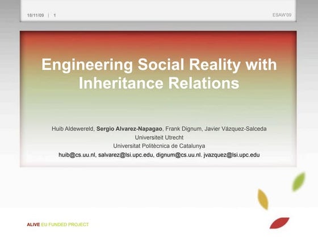Click the email 'huib@cs.uu.nl'
Screen dimensions: 318x239
point(77,155)
